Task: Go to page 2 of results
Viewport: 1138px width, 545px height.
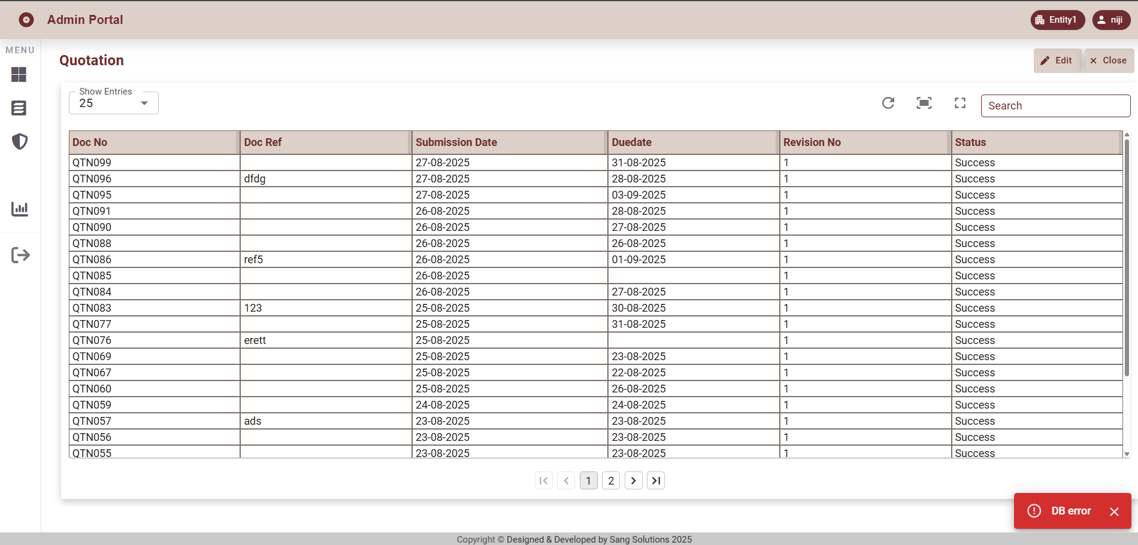Action: (611, 481)
